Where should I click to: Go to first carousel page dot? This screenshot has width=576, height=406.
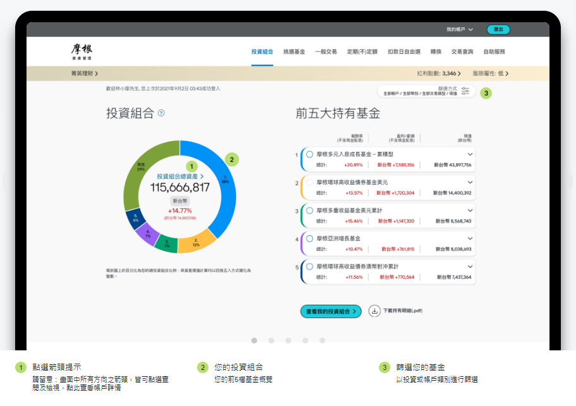pos(254,340)
